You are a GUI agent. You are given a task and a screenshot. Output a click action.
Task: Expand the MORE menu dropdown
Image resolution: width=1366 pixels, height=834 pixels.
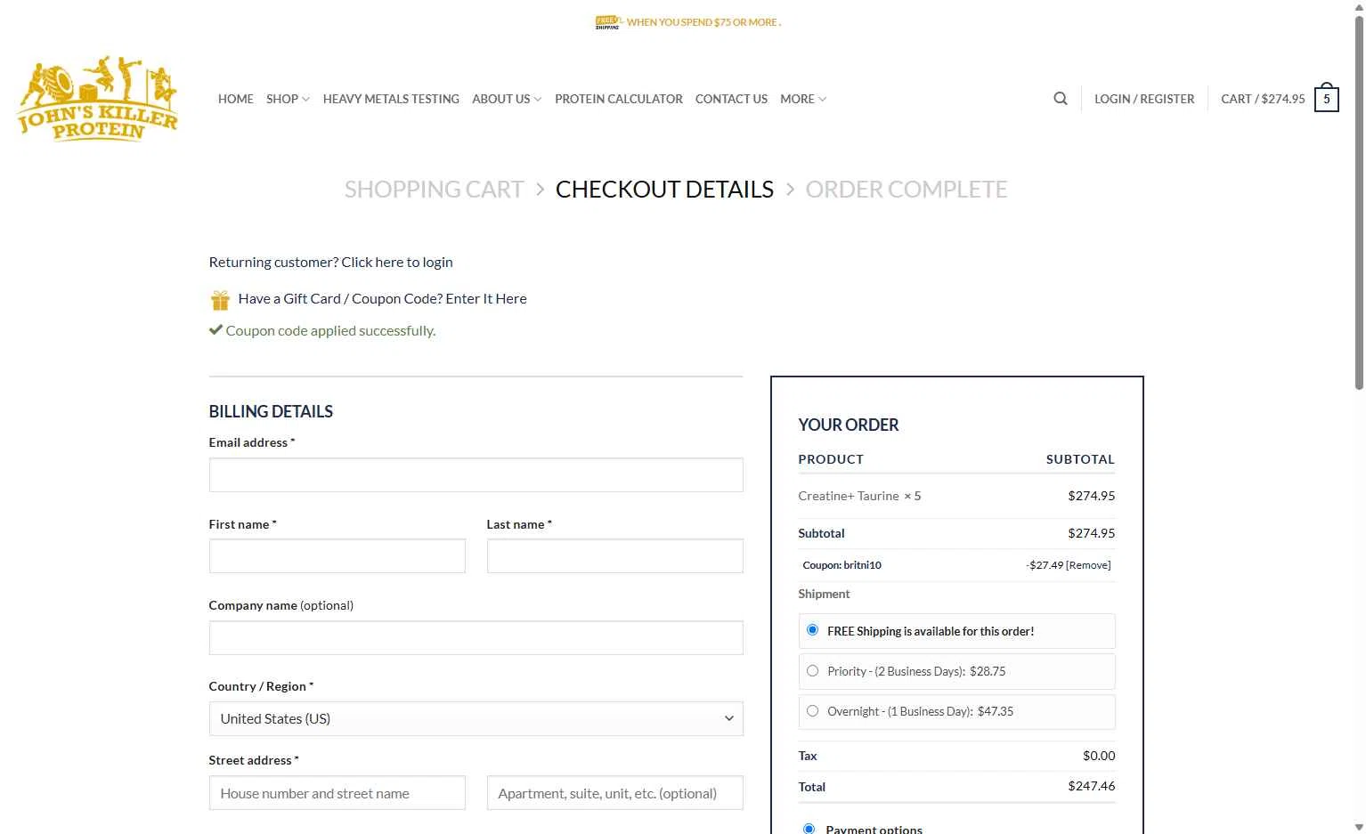803,99
